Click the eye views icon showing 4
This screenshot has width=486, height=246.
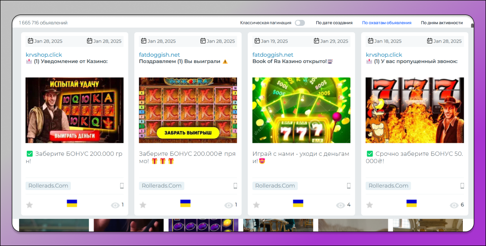point(340,205)
